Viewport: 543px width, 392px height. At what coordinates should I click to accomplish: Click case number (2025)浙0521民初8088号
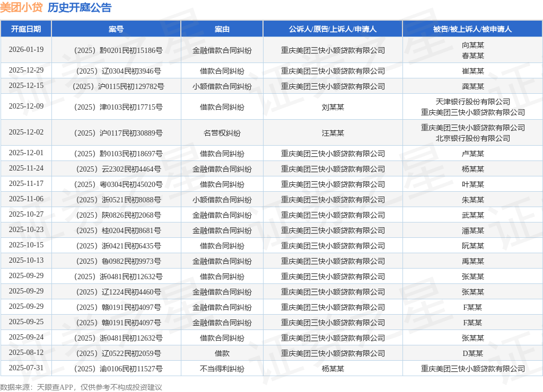118,200
